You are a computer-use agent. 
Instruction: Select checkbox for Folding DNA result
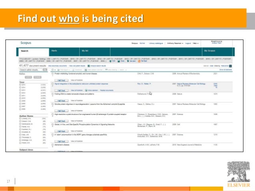click(52, 94)
